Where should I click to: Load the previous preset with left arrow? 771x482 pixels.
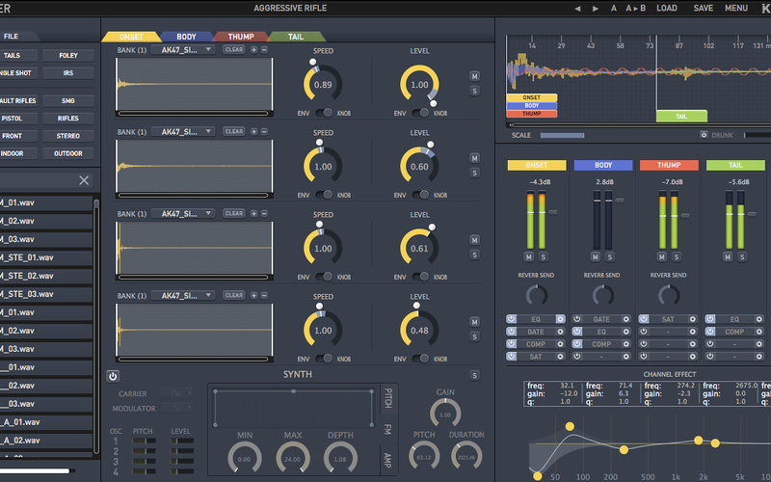pyautogui.click(x=577, y=9)
